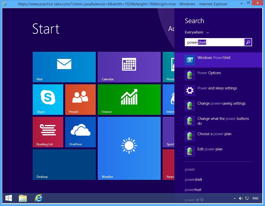Select Power and sleep settings result
Image resolution: width=265 pixels, height=206 pixels.
[x=217, y=88]
